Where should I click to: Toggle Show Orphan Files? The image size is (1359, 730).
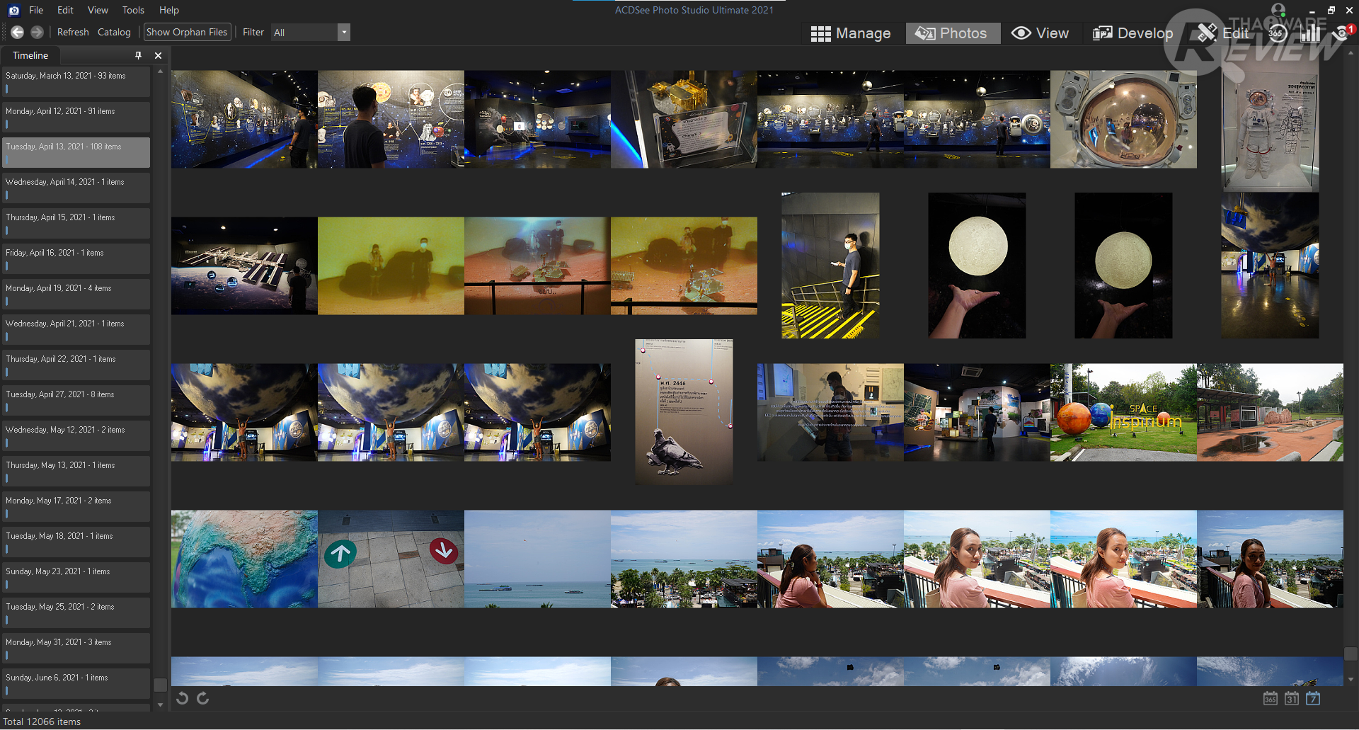187,32
